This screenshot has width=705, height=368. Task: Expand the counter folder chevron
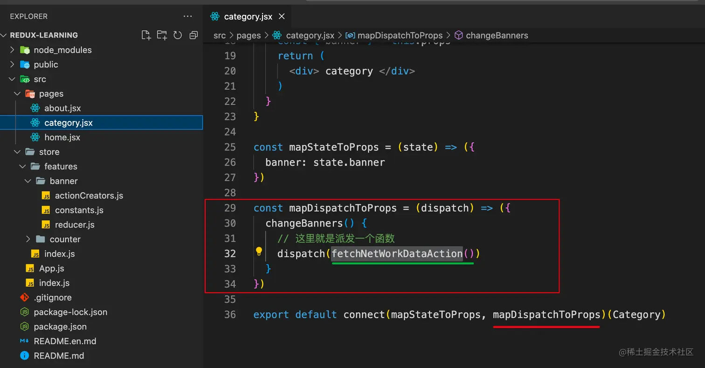tap(28, 239)
